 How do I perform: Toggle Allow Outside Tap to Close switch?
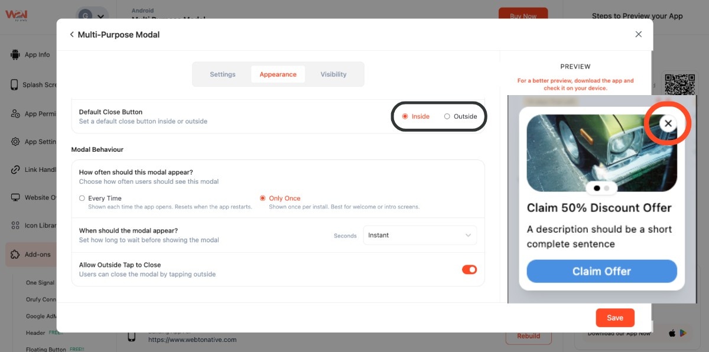(469, 270)
